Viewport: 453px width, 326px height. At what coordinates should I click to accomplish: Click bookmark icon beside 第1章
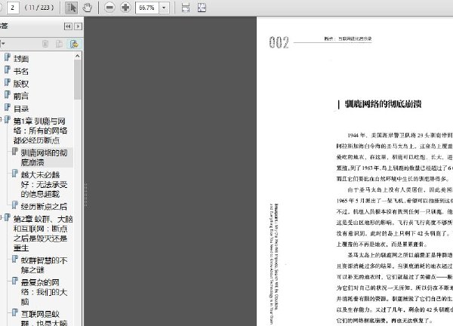pyautogui.click(x=8, y=120)
